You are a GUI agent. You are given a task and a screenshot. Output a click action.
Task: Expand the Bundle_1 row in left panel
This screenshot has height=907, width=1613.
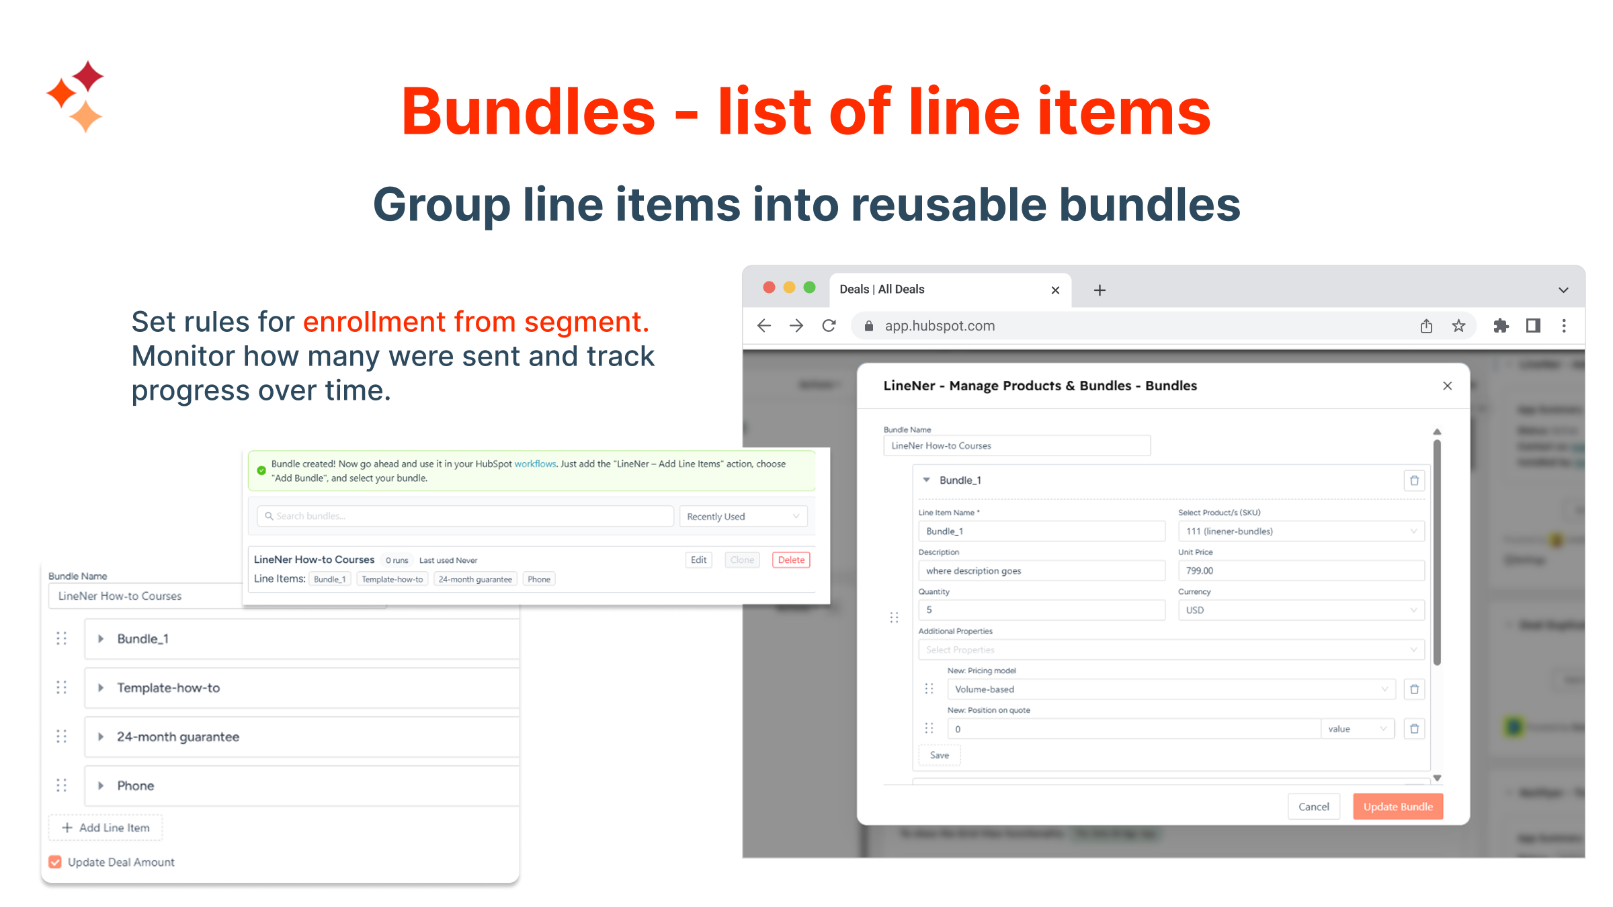point(100,639)
